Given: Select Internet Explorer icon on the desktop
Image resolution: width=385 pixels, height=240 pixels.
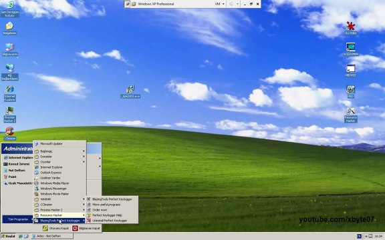Looking at the screenshot, I should click(10, 93).
